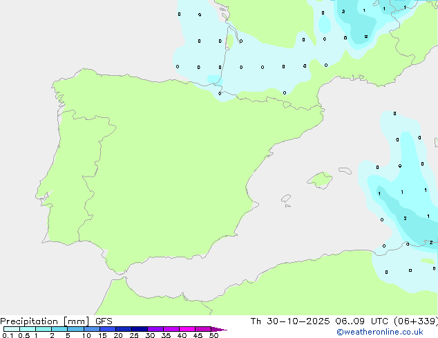Click the '50' legend scale label
The height and width of the screenshot is (338, 438).
(x=213, y=335)
